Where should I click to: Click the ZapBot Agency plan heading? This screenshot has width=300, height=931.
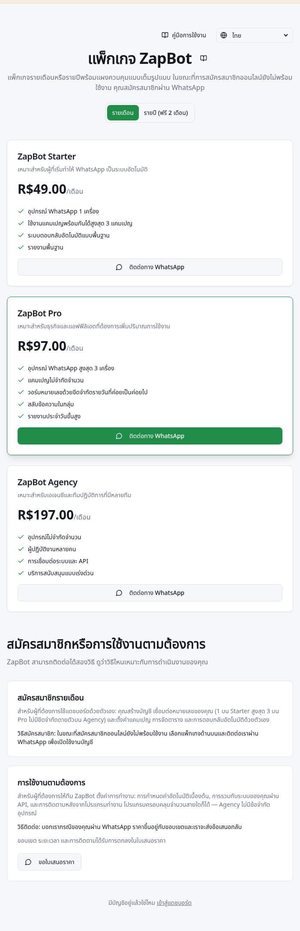(48, 482)
